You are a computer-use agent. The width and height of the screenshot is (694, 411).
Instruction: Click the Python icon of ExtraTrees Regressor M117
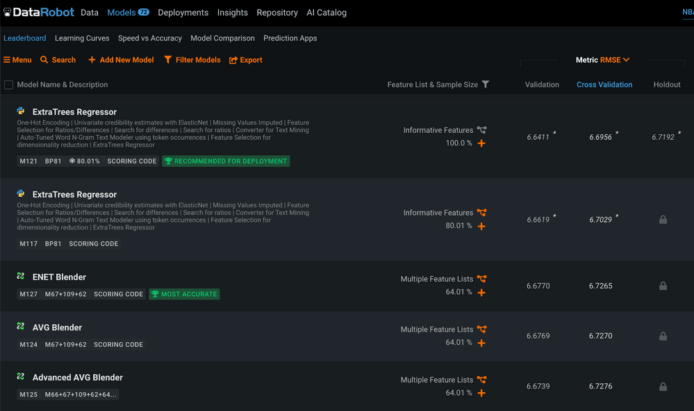pos(21,193)
